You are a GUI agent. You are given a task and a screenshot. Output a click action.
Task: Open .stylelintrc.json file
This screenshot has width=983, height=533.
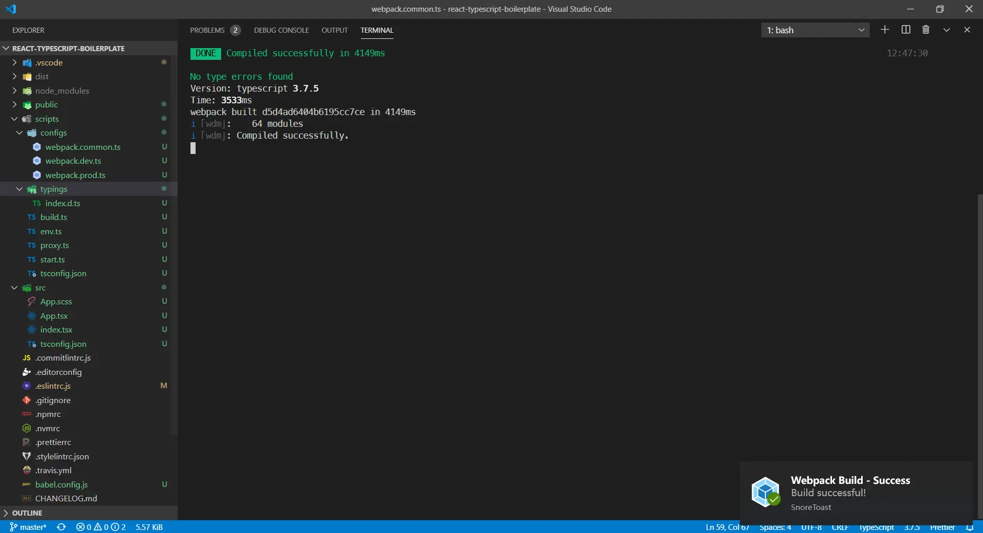click(x=89, y=456)
